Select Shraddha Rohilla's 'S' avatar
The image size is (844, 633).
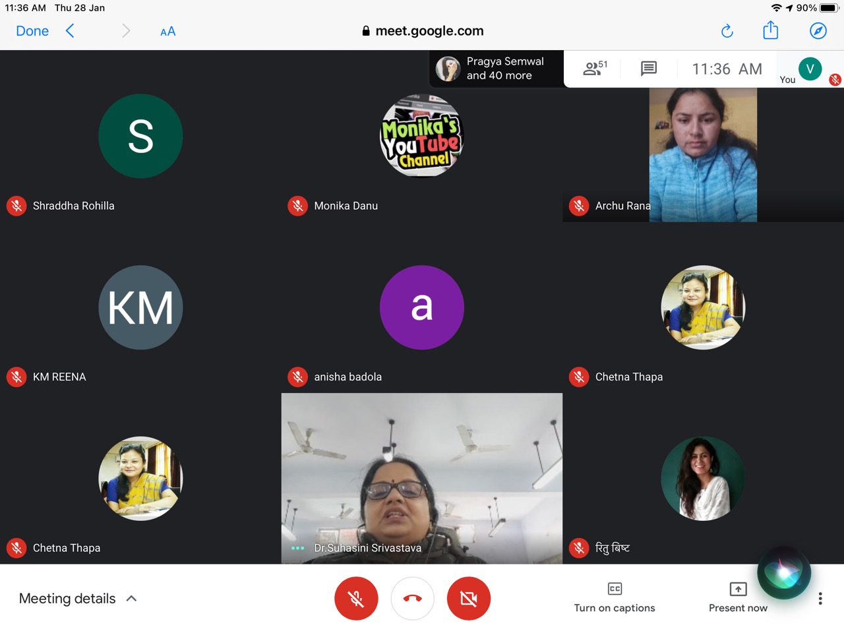coord(140,136)
